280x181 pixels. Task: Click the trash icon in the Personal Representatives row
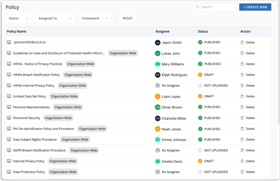coord(242,107)
